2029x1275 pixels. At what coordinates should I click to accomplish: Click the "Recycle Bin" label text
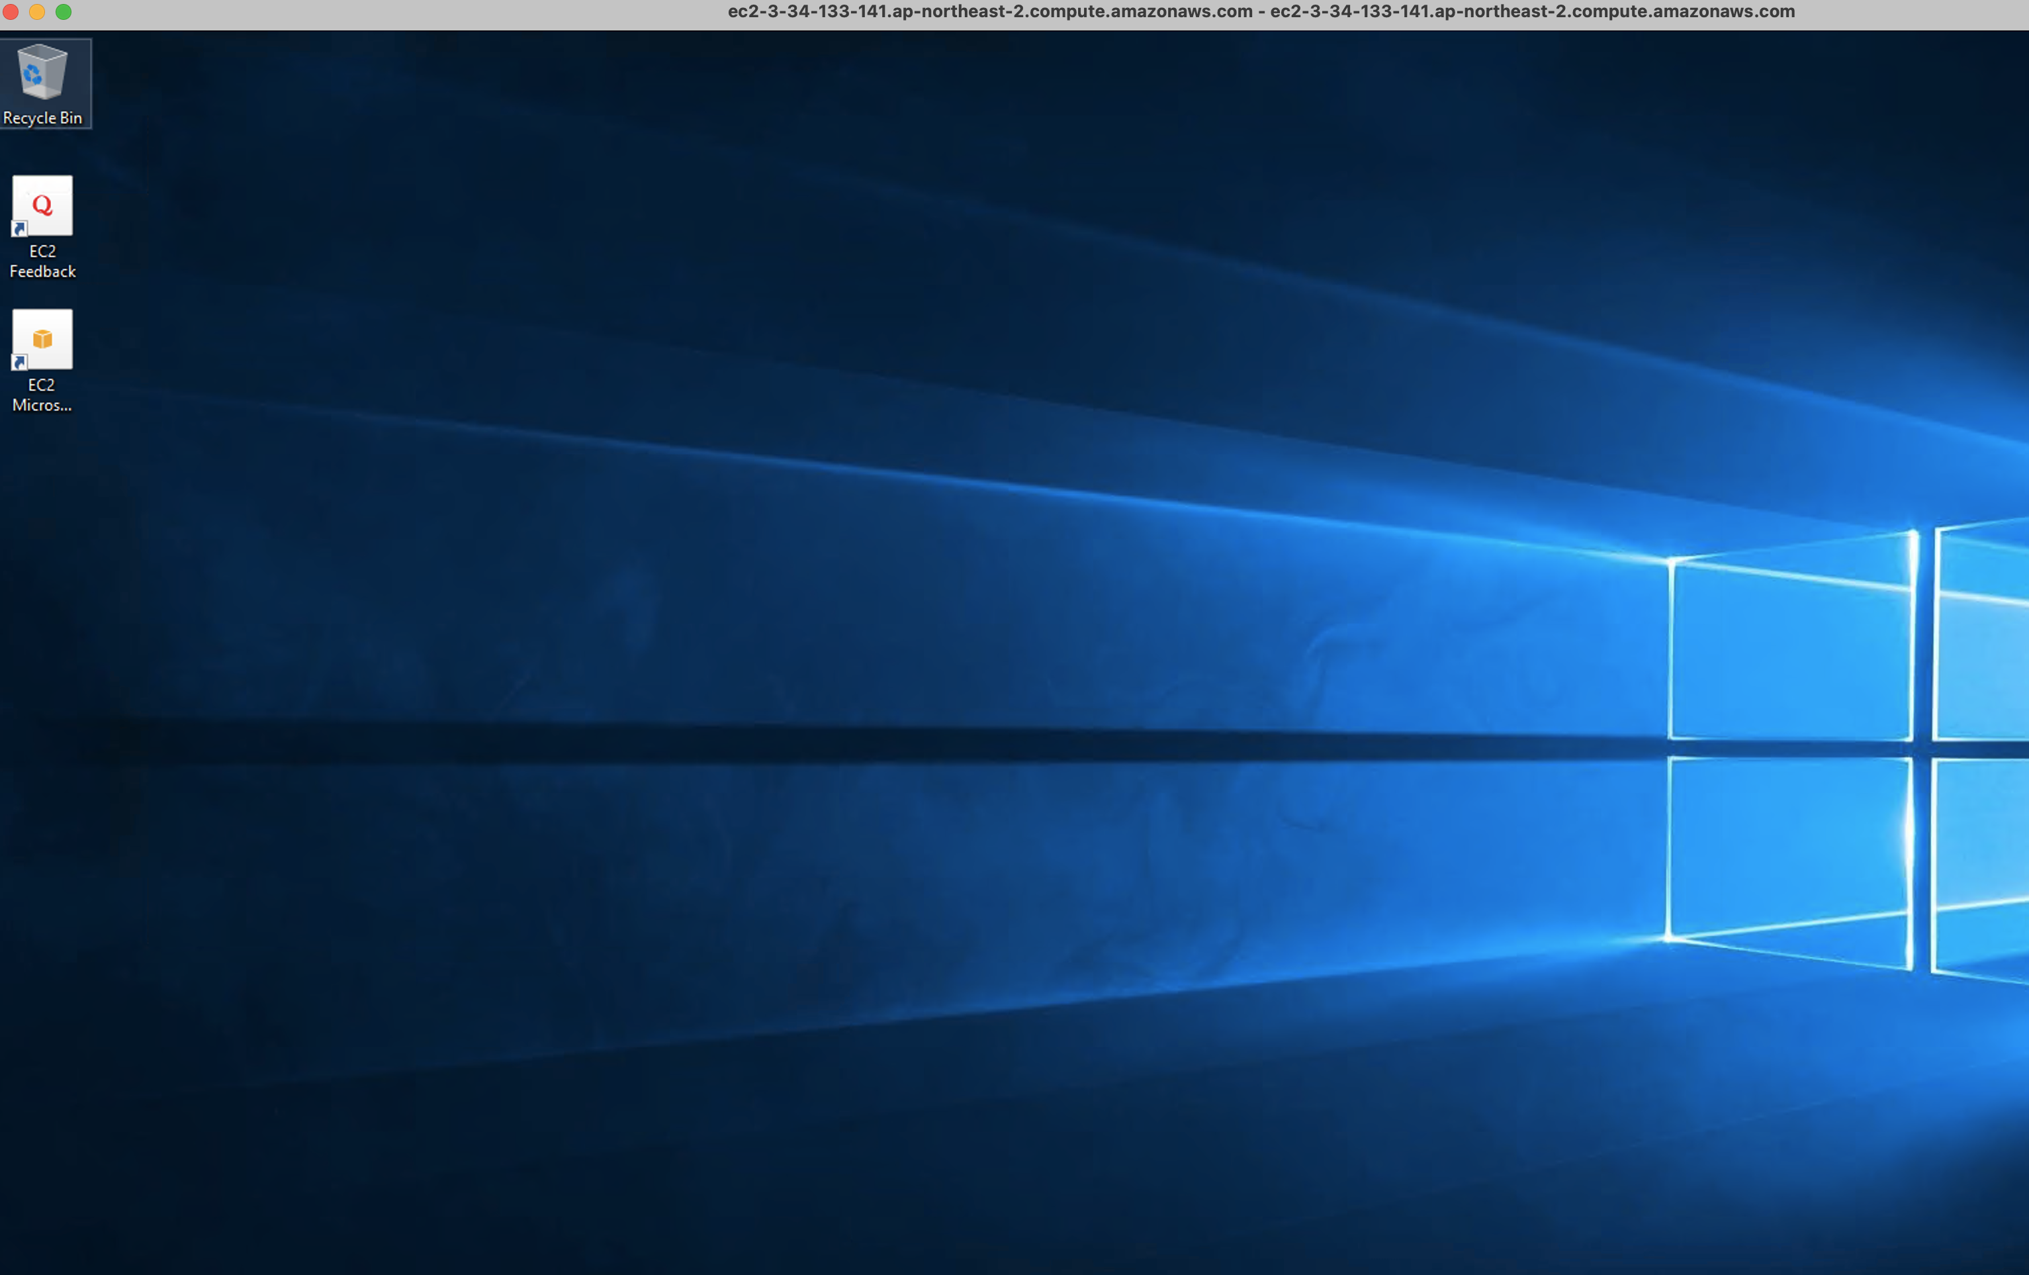[42, 118]
